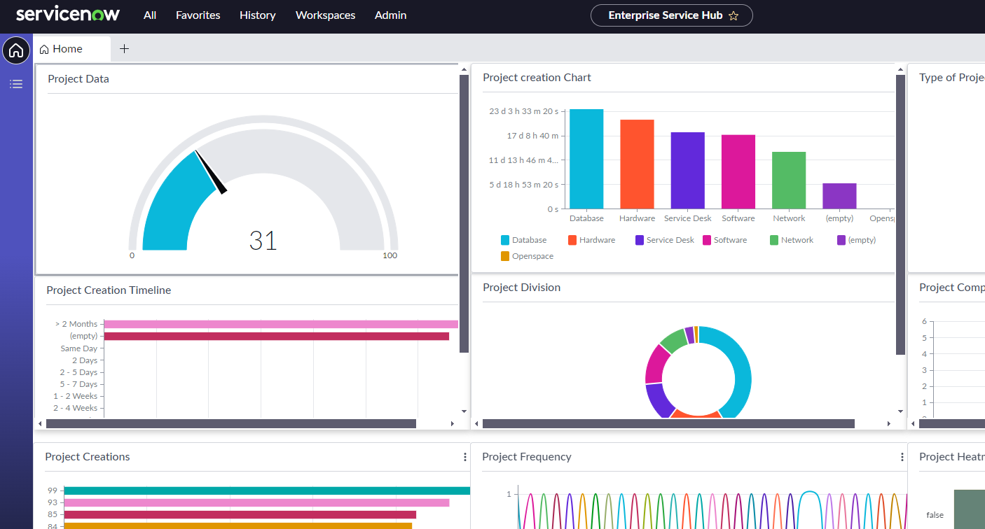Open the list menu icon in the sidebar

(16, 84)
